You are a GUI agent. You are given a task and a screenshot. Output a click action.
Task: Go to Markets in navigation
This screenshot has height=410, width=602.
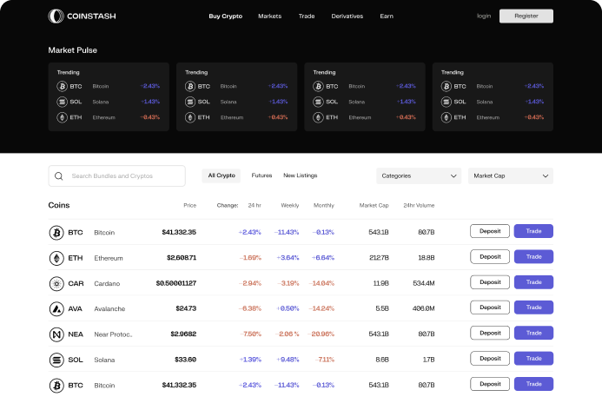pyautogui.click(x=269, y=17)
